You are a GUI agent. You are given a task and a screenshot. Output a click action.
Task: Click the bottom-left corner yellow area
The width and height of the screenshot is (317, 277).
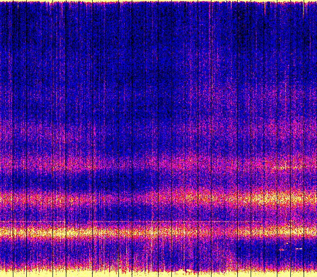5,273
